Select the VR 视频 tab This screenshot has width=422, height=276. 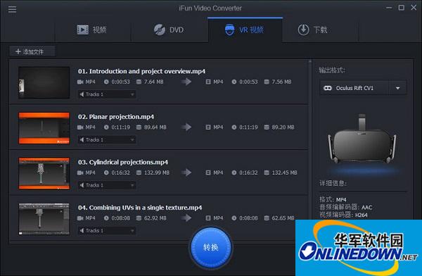coord(245,30)
